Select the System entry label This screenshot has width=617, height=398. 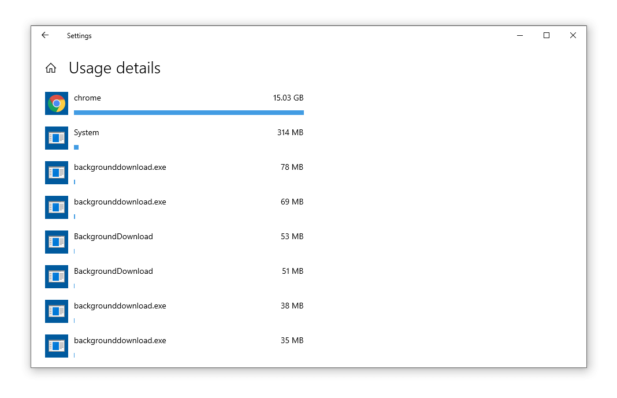[x=87, y=132]
